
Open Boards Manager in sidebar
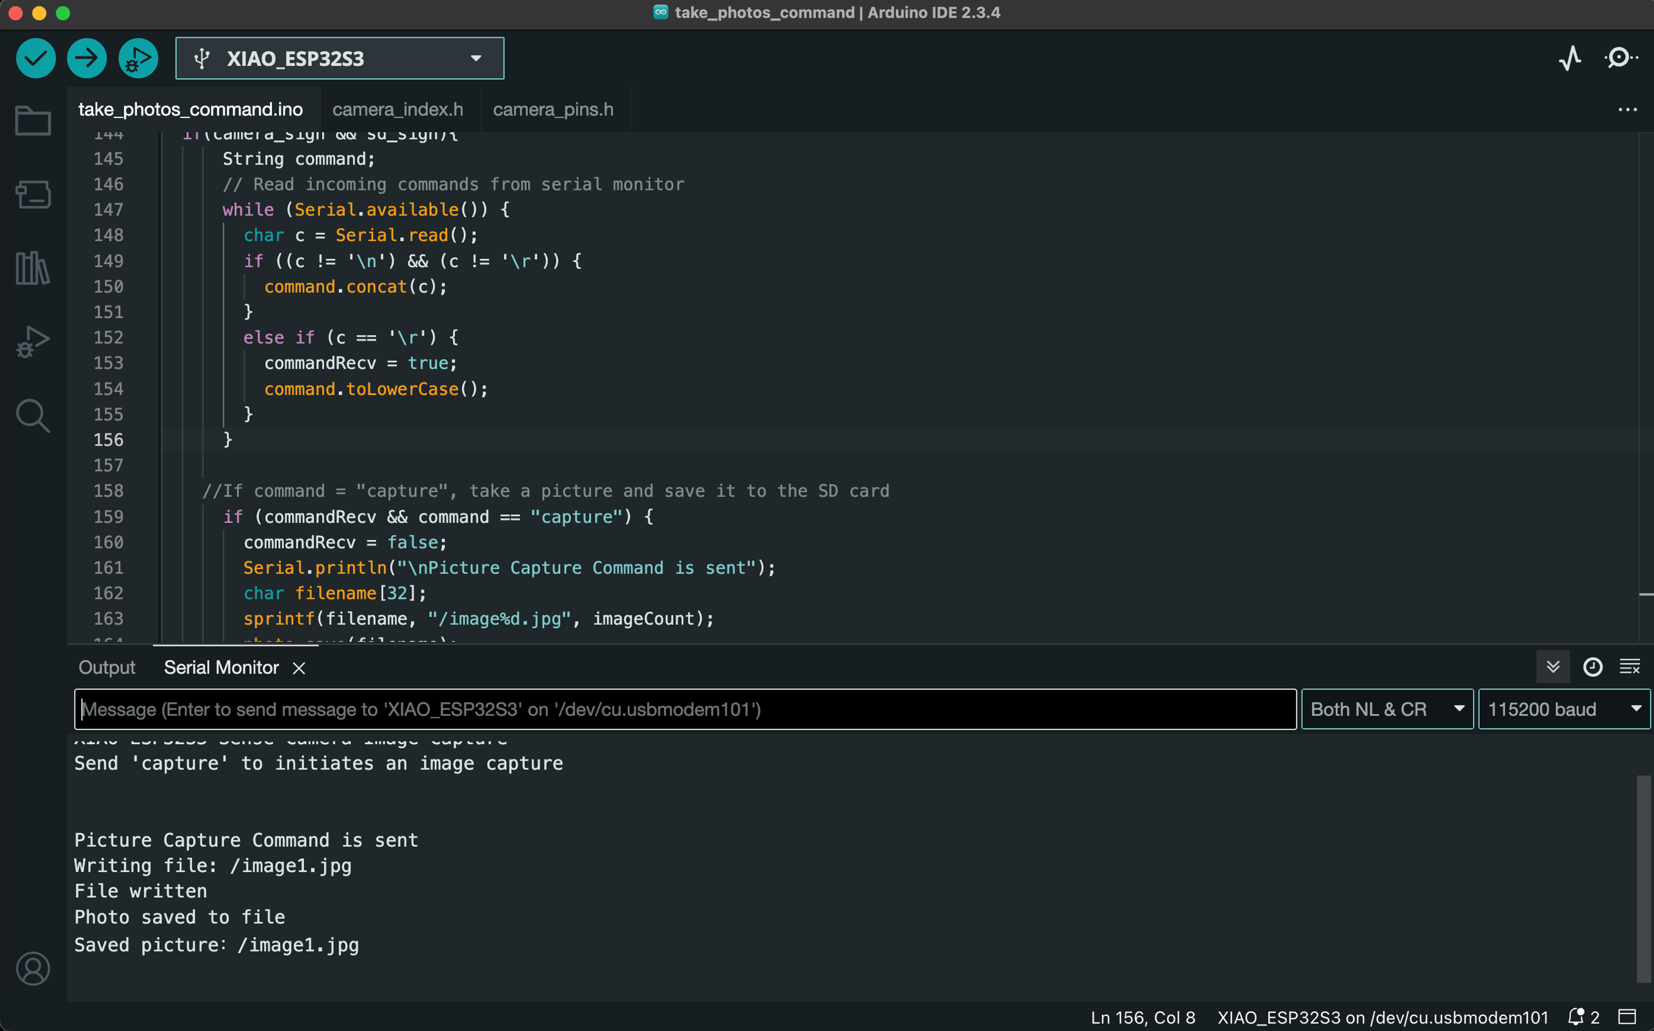click(x=33, y=195)
